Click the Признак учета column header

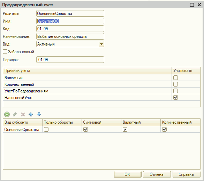point(87,71)
